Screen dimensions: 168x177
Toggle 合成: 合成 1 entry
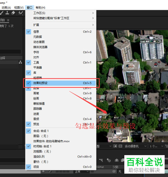tap(61, 131)
